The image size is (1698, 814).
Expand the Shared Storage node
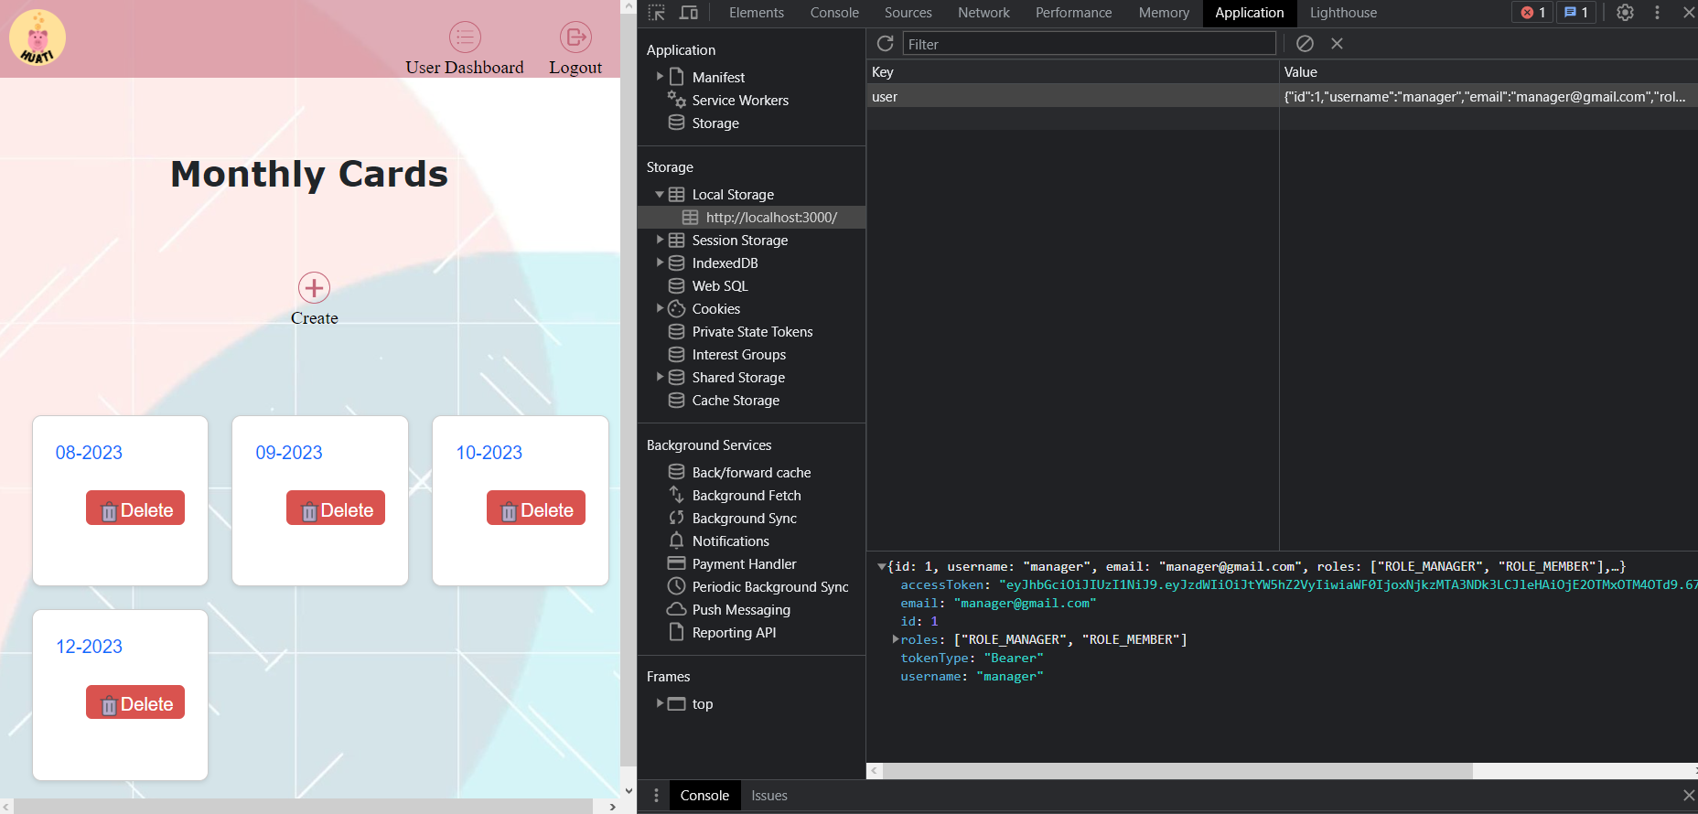click(660, 377)
